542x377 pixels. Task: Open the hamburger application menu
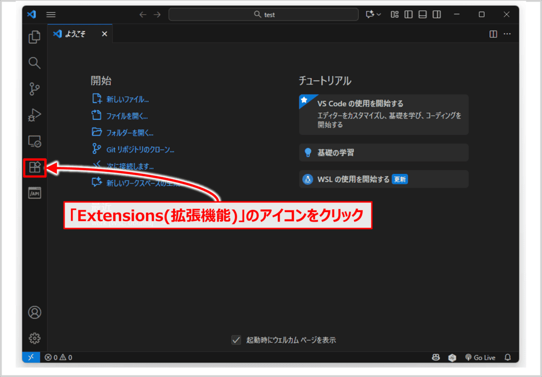click(x=51, y=14)
